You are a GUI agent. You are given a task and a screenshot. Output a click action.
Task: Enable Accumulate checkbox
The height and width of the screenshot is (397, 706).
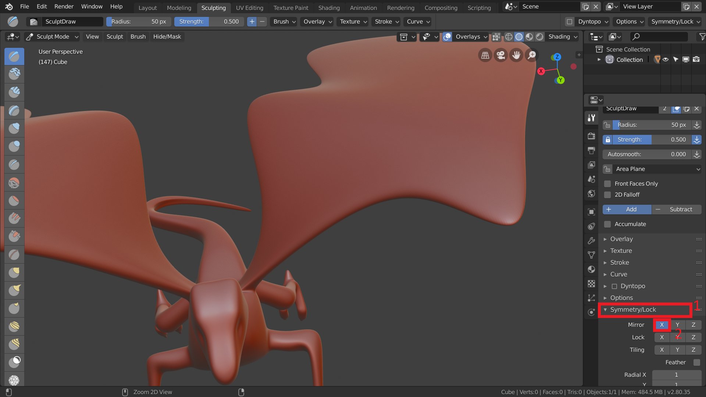click(607, 224)
